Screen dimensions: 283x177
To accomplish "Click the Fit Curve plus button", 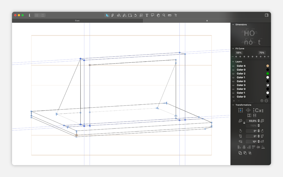I will click(x=268, y=57).
